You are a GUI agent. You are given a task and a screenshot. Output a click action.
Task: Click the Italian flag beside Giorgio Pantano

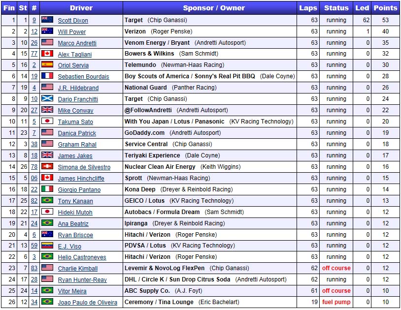47,189
